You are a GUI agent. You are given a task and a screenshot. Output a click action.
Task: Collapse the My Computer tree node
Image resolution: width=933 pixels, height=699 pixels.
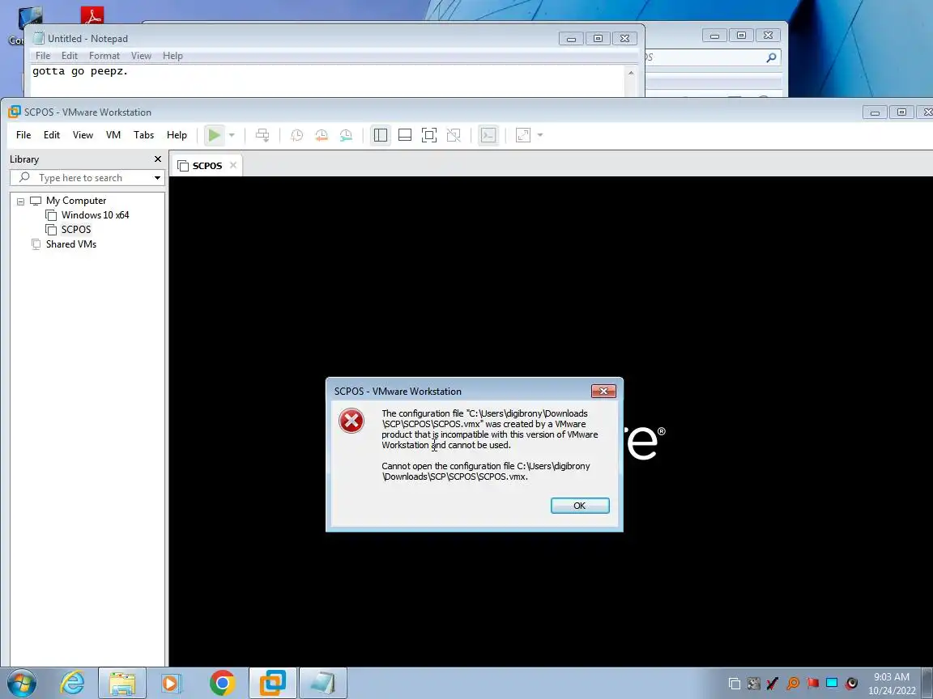20,201
